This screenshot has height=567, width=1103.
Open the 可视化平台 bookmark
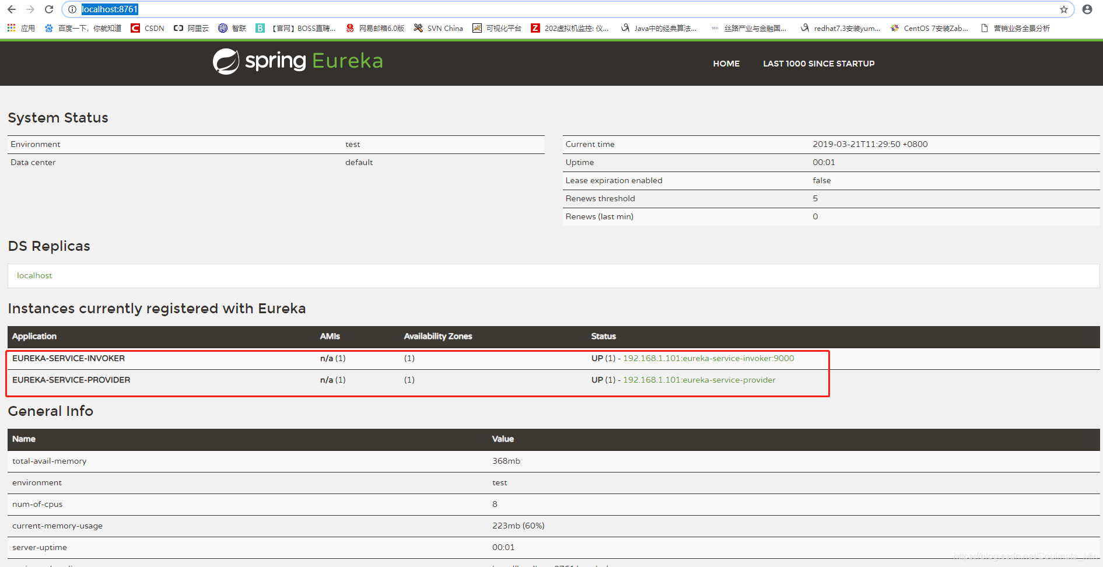497,28
